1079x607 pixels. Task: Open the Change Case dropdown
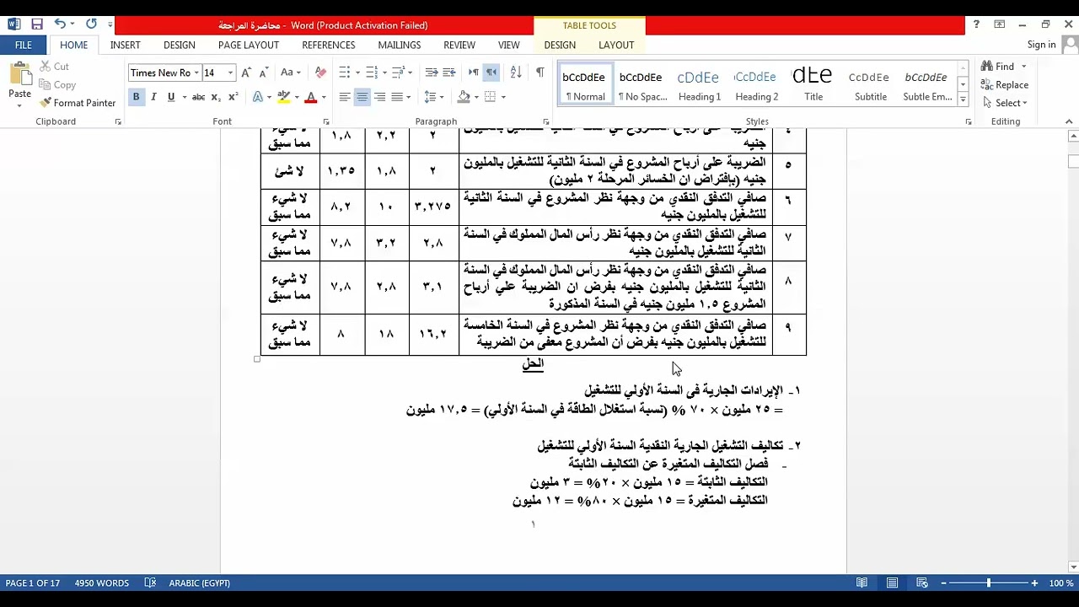tap(291, 73)
